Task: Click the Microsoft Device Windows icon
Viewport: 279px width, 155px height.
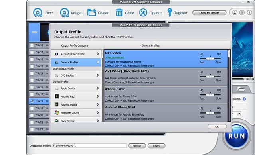Action: tap(57, 113)
